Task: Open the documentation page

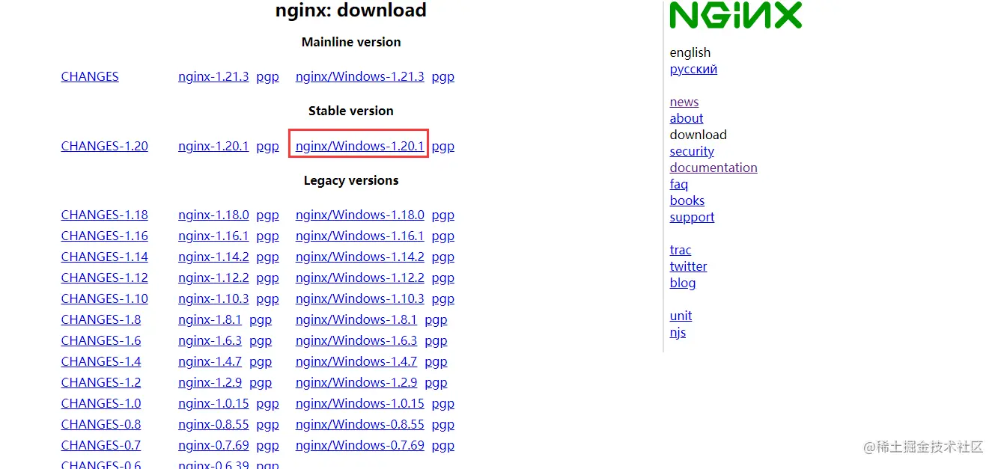Action: 713,168
